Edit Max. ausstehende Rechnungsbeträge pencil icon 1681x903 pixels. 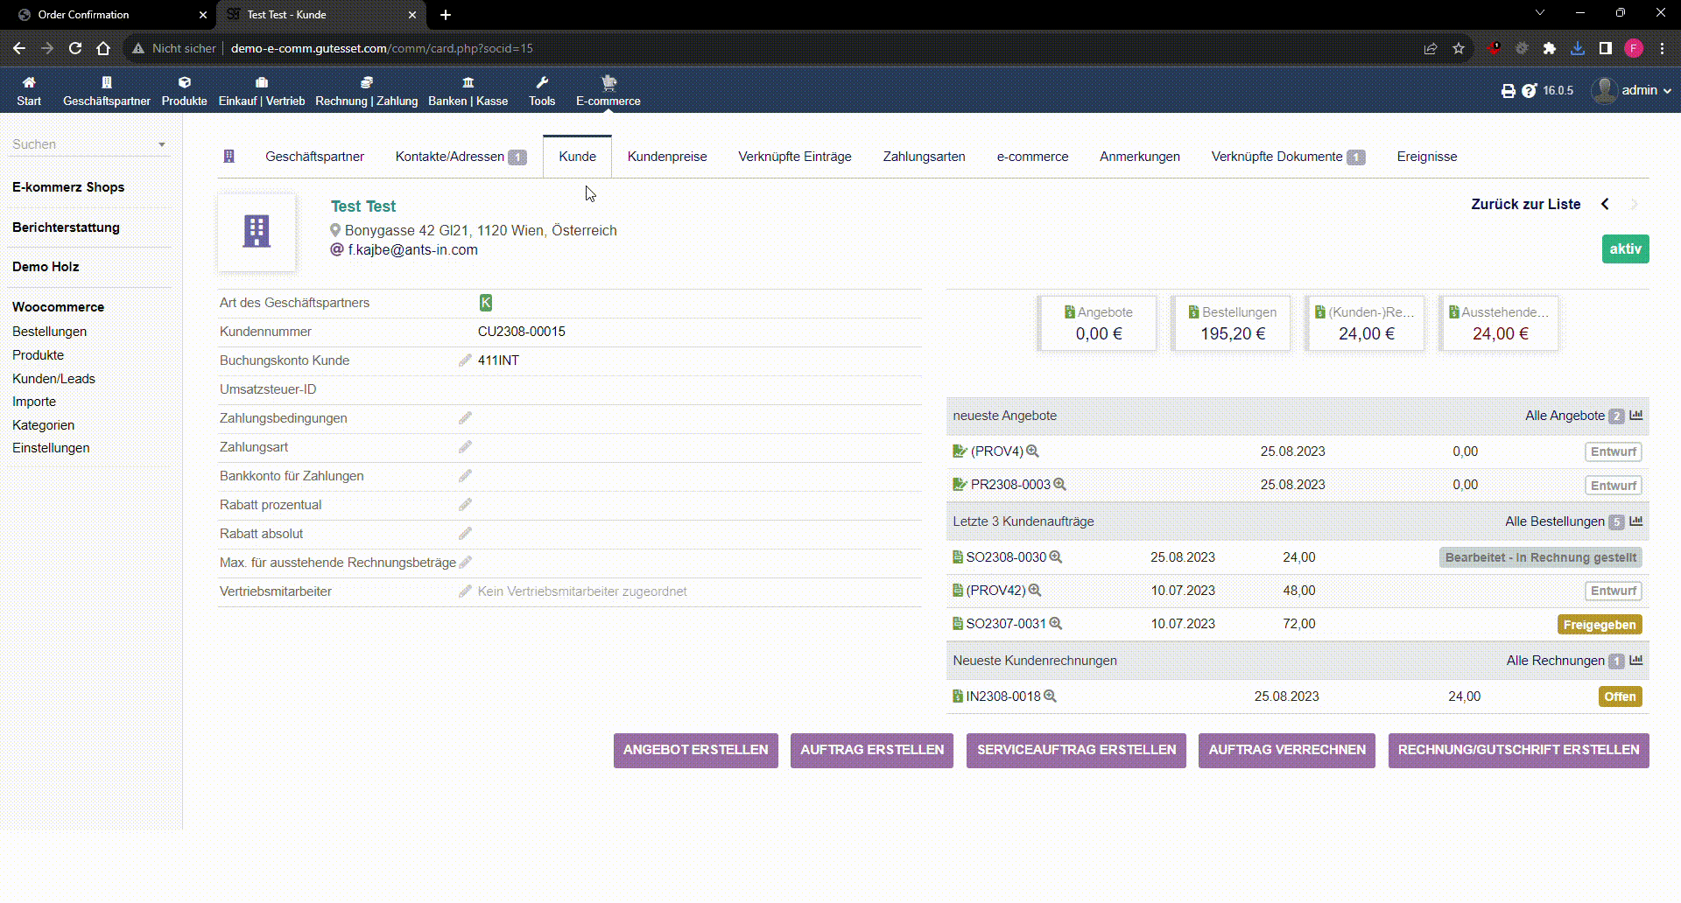coord(465,563)
